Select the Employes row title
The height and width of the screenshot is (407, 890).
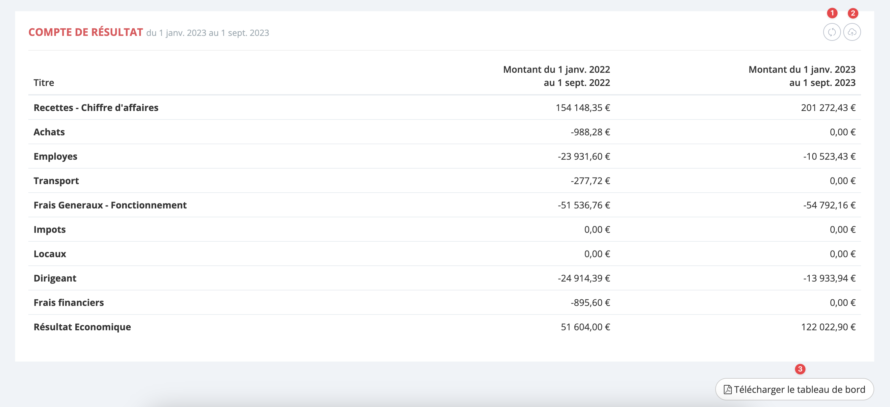[x=55, y=156]
